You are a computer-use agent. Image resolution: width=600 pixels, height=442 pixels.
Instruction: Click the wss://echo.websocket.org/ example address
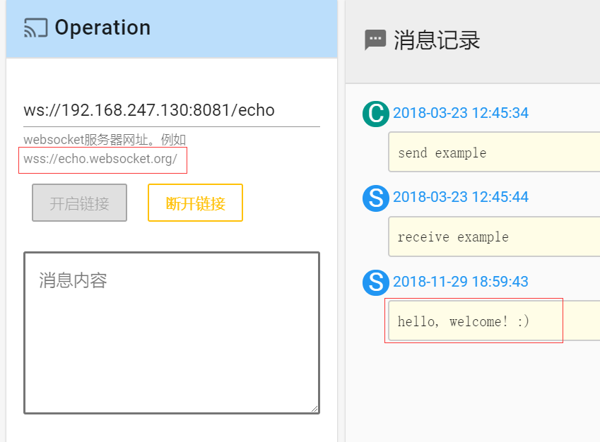pos(102,160)
